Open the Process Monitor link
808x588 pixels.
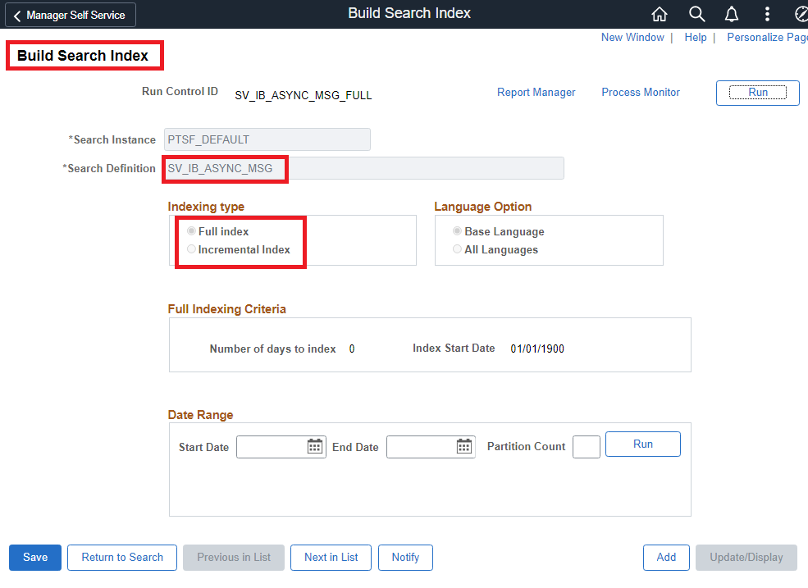pos(641,93)
